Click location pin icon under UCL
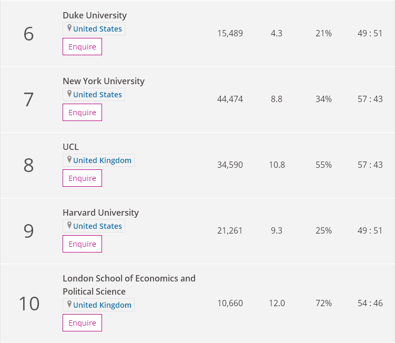This screenshot has height=343, width=395. coord(69,160)
